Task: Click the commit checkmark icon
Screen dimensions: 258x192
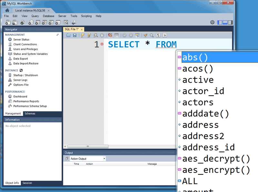Action: click(x=124, y=35)
